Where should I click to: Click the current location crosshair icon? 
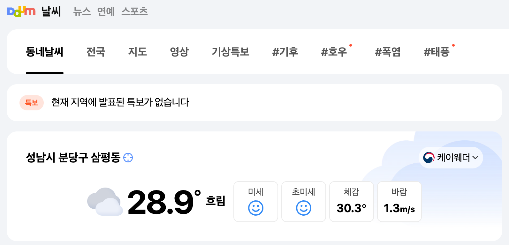[128, 158]
